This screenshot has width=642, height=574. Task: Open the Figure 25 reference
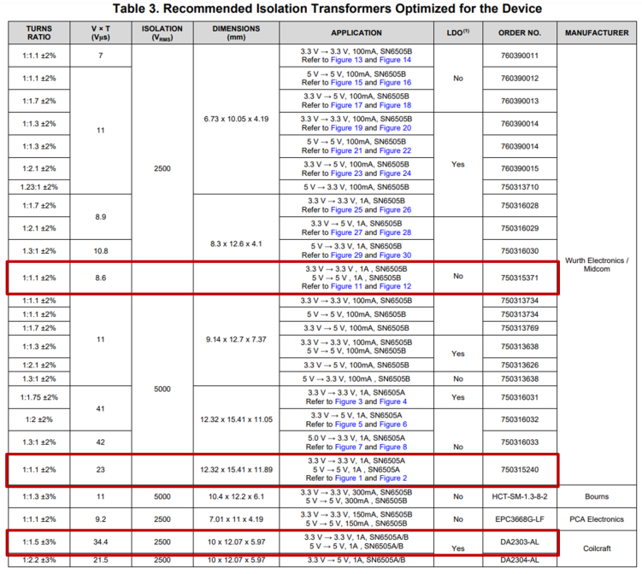pos(346,210)
